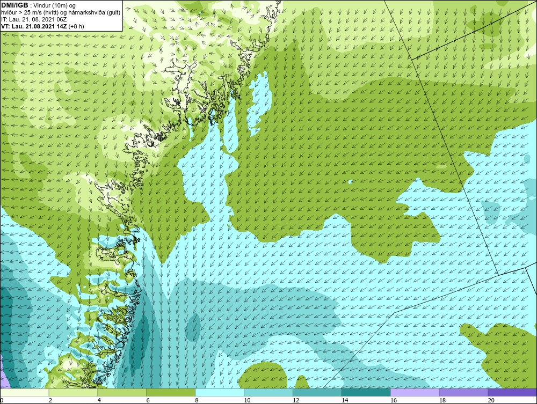The width and height of the screenshot is (537, 404).
Task: Click the 'VT: Lau. 21.08.2021 14Z' valid time
Action: pos(34,26)
